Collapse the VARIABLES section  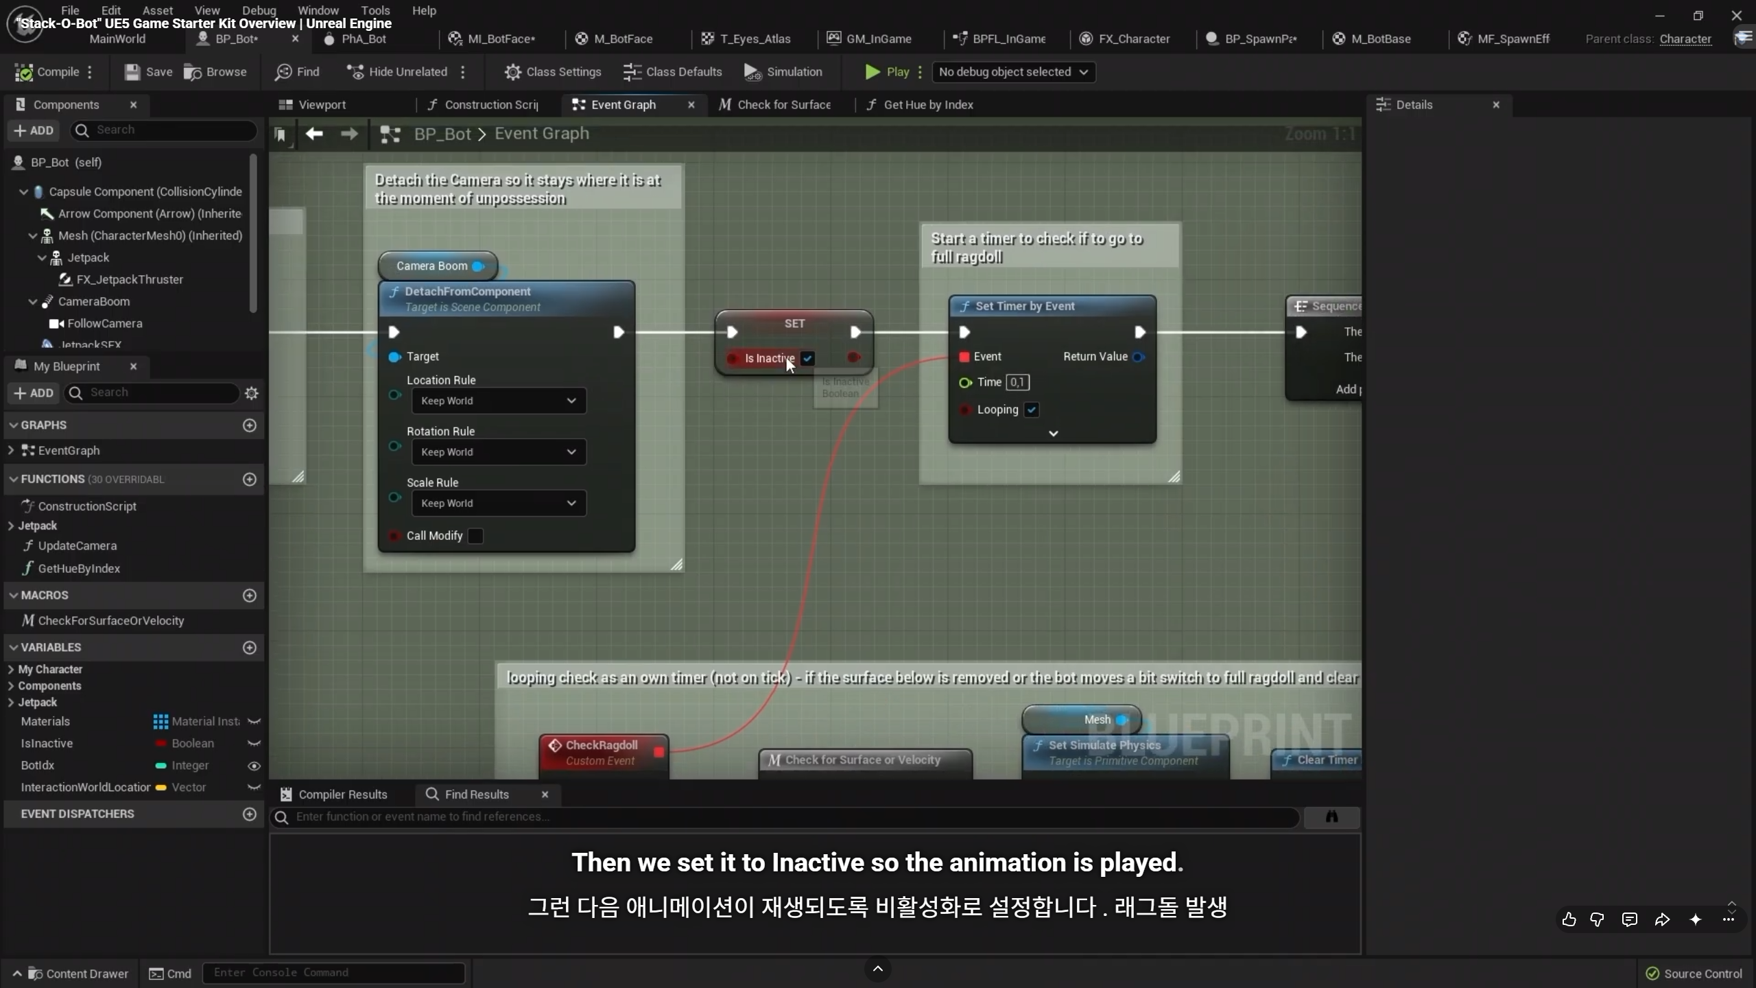click(13, 648)
